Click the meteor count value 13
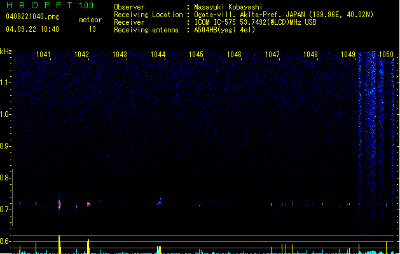Viewport: 400px width, 254px height. click(x=92, y=29)
